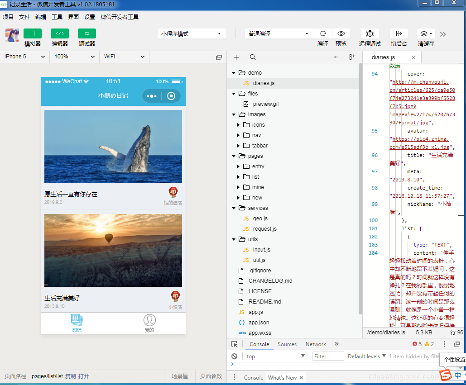Switch to the Sources devtools tab
The image size is (466, 385).
287,344
